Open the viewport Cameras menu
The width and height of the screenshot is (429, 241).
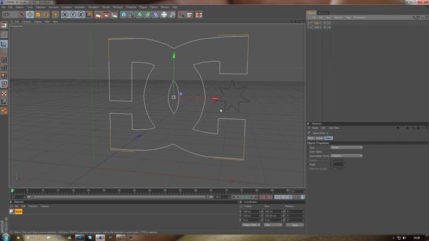pos(26,21)
